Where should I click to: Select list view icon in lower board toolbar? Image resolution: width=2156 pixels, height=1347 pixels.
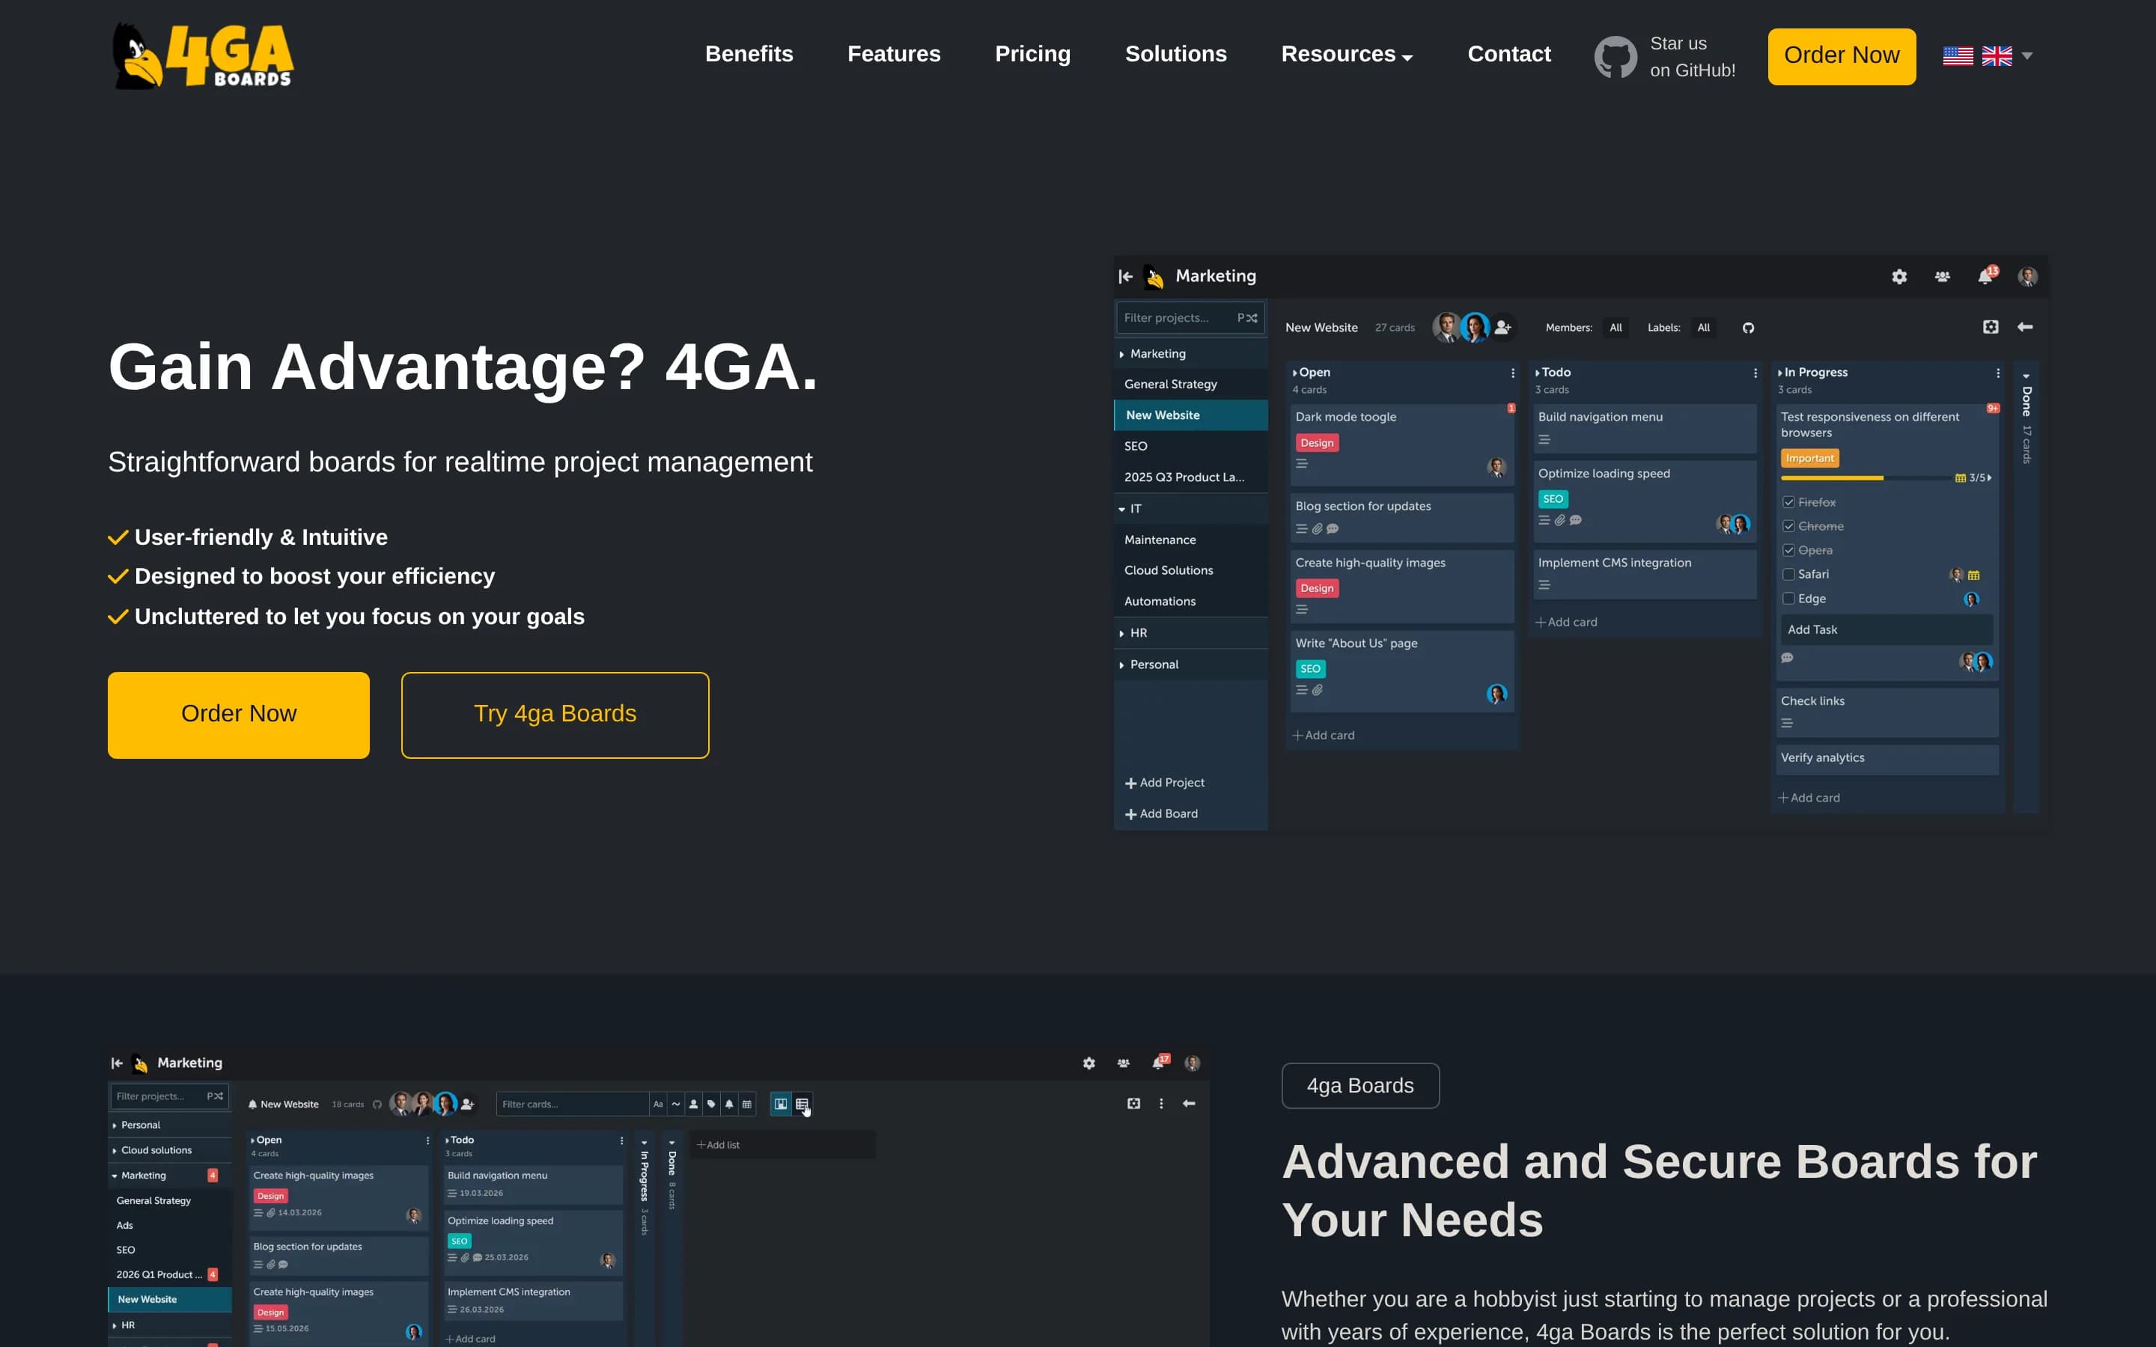tap(802, 1104)
